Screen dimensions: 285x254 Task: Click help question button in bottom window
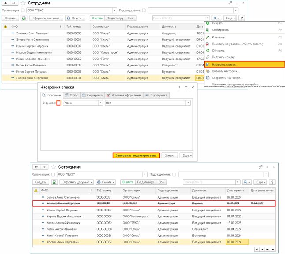(x=272, y=182)
